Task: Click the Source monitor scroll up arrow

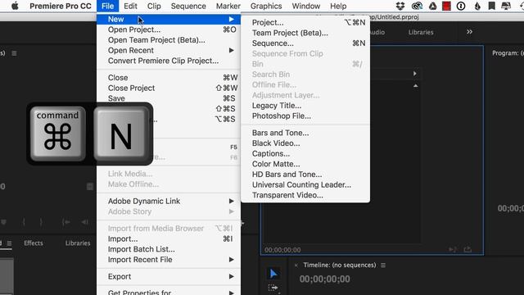Action: [x=415, y=85]
